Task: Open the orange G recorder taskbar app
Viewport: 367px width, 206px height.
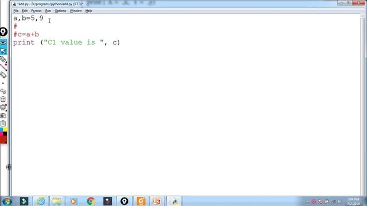Action: [141, 201]
